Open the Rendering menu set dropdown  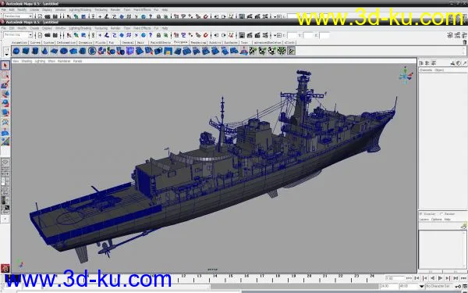[x=18, y=35]
